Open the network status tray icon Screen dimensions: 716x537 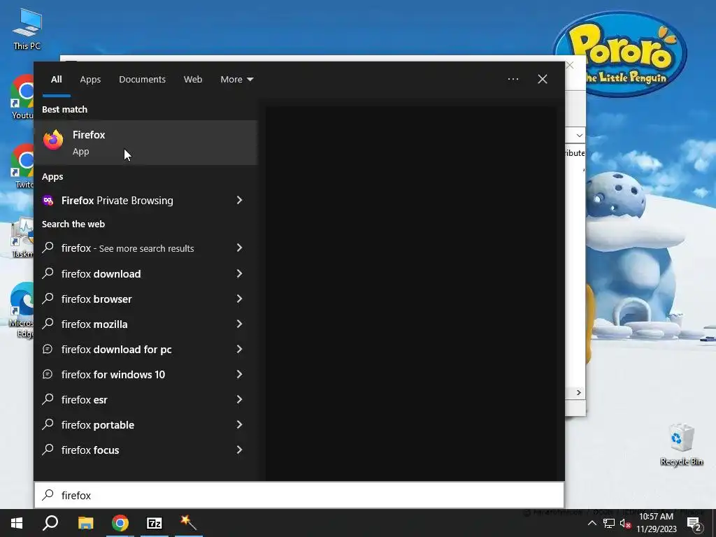tap(609, 523)
